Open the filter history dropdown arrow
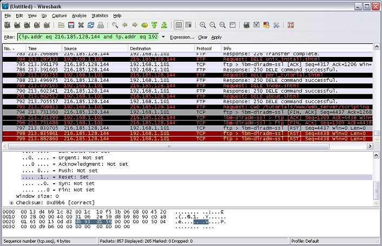This screenshot has height=246, width=382. point(163,37)
